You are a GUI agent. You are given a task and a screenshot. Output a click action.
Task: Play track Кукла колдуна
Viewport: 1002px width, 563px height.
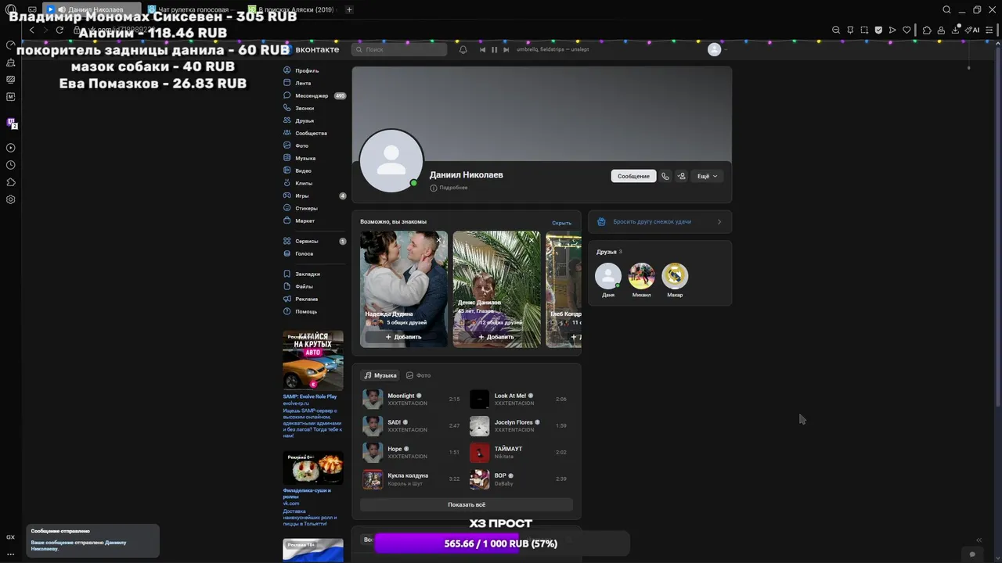373,479
